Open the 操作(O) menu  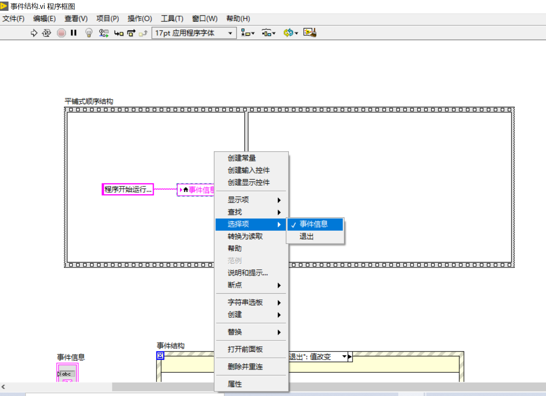pyautogui.click(x=140, y=19)
